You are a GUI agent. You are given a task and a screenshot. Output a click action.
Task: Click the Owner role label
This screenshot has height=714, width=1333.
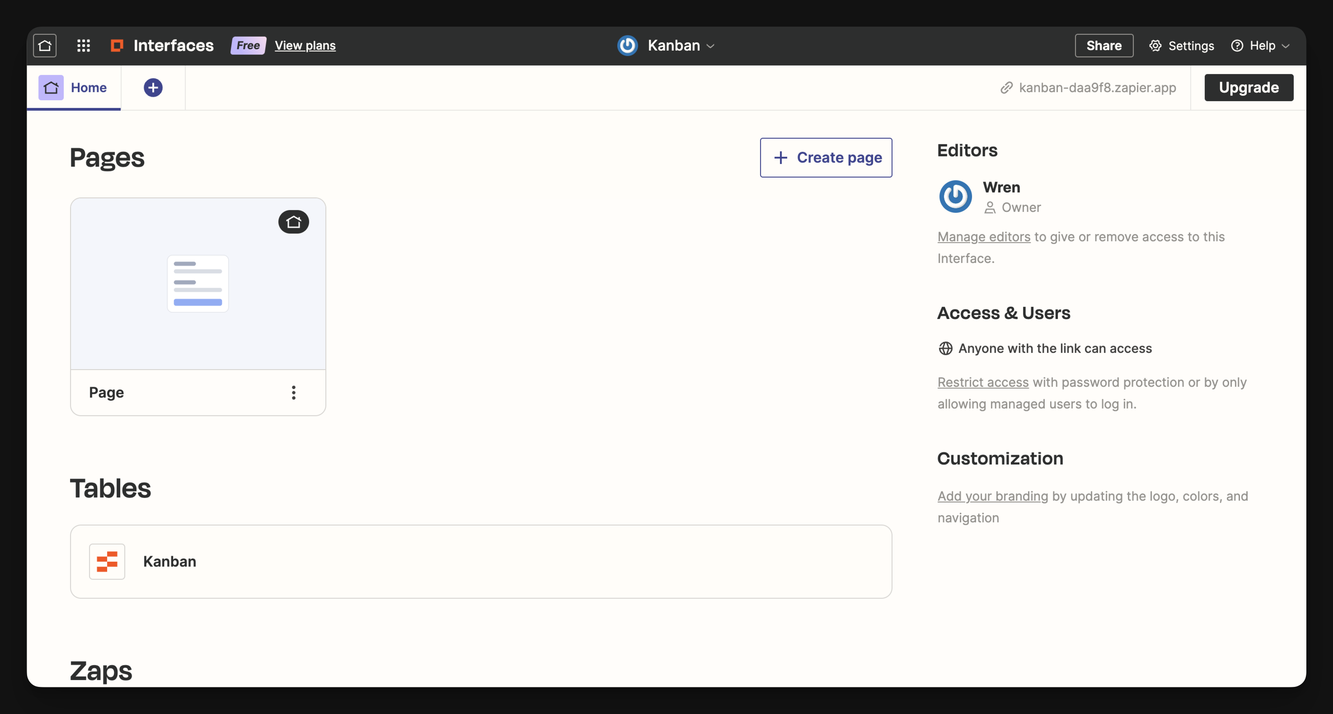1020,207
